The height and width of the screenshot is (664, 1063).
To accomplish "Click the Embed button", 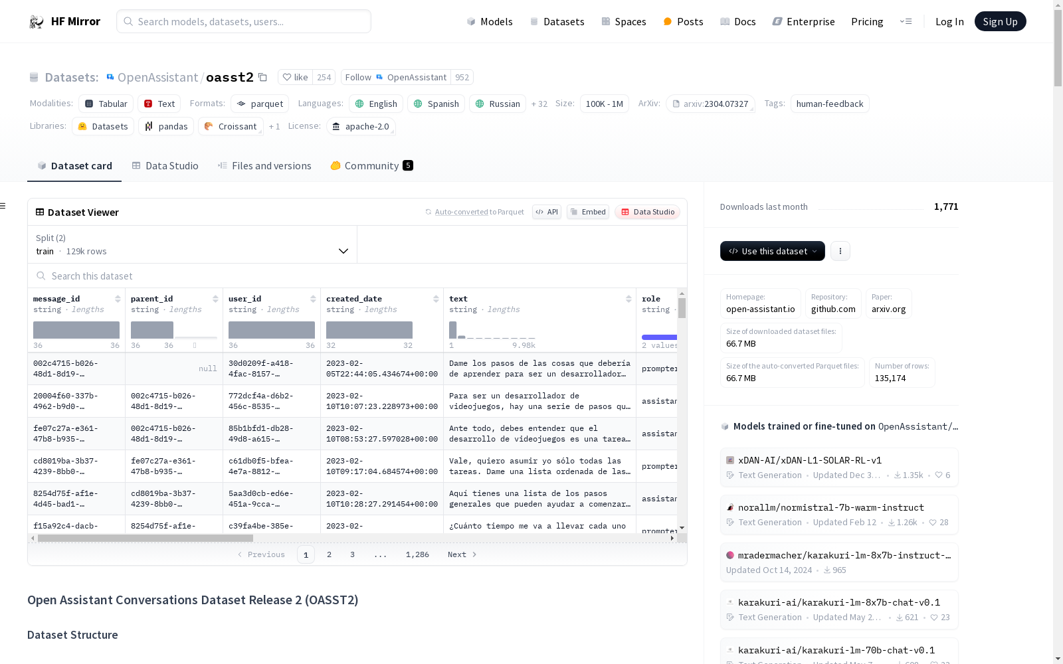I will pyautogui.click(x=588, y=212).
